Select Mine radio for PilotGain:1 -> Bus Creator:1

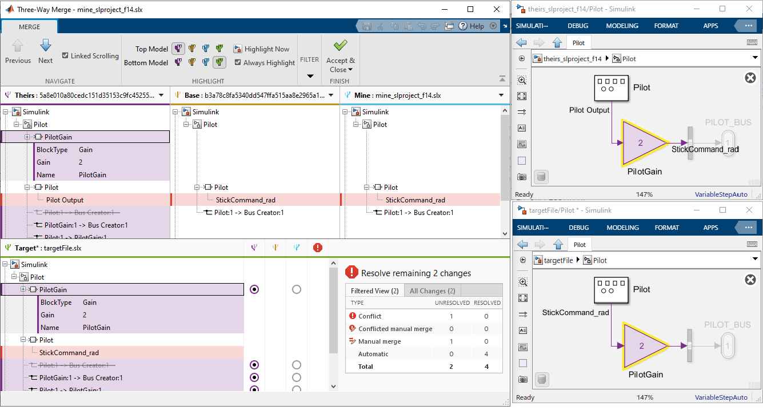[x=296, y=377]
